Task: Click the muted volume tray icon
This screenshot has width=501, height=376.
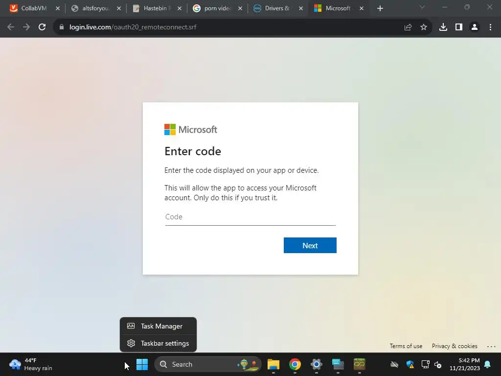Action: click(438, 364)
